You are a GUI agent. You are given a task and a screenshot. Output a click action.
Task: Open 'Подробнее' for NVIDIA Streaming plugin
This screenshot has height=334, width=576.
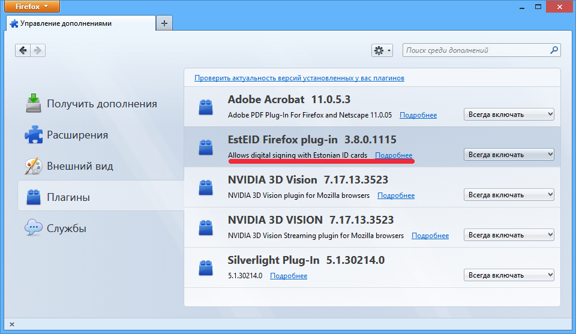click(430, 236)
